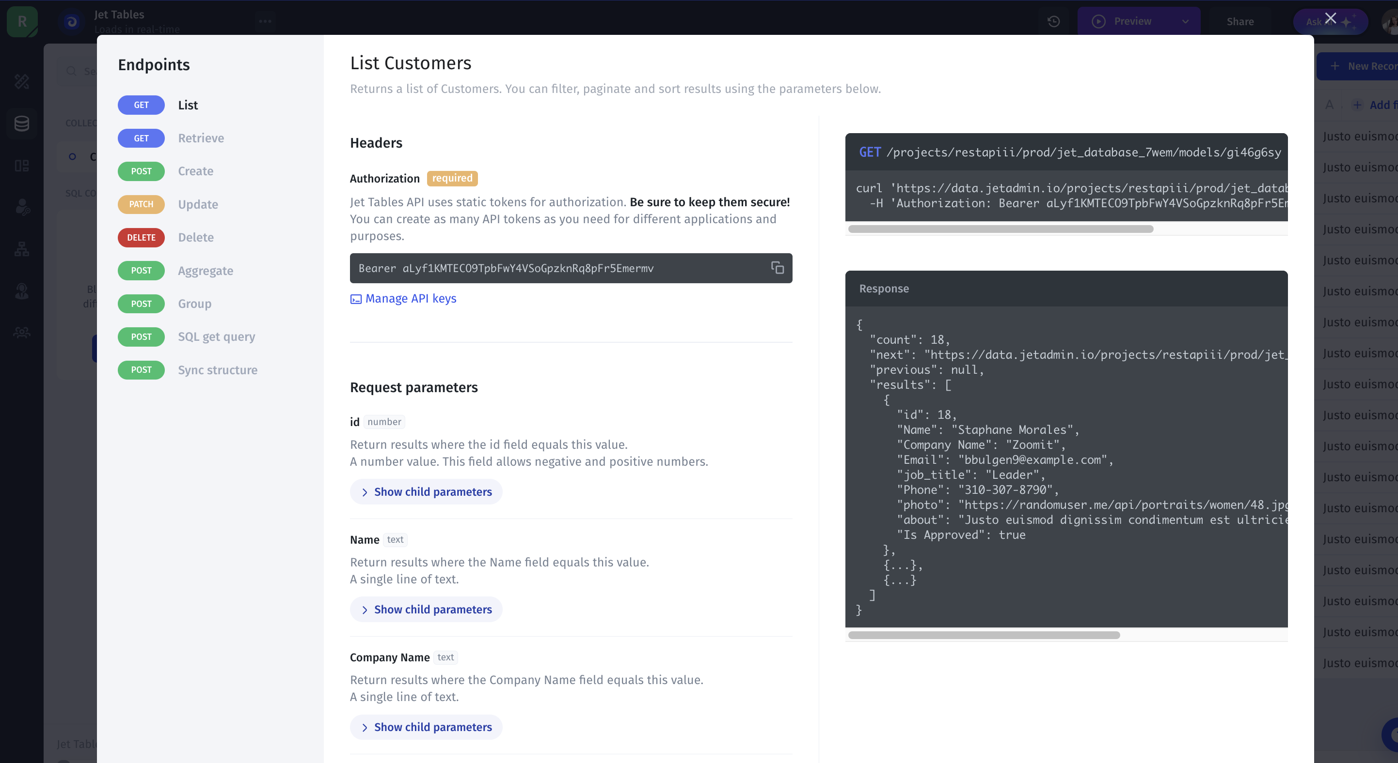Open the DELETE Delete endpoint
The height and width of the screenshot is (763, 1398).
coord(195,237)
